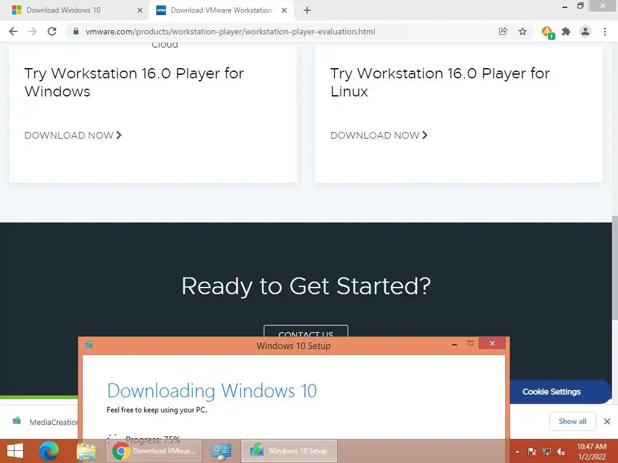Click the address bar URL
The image size is (618, 463).
[230, 31]
